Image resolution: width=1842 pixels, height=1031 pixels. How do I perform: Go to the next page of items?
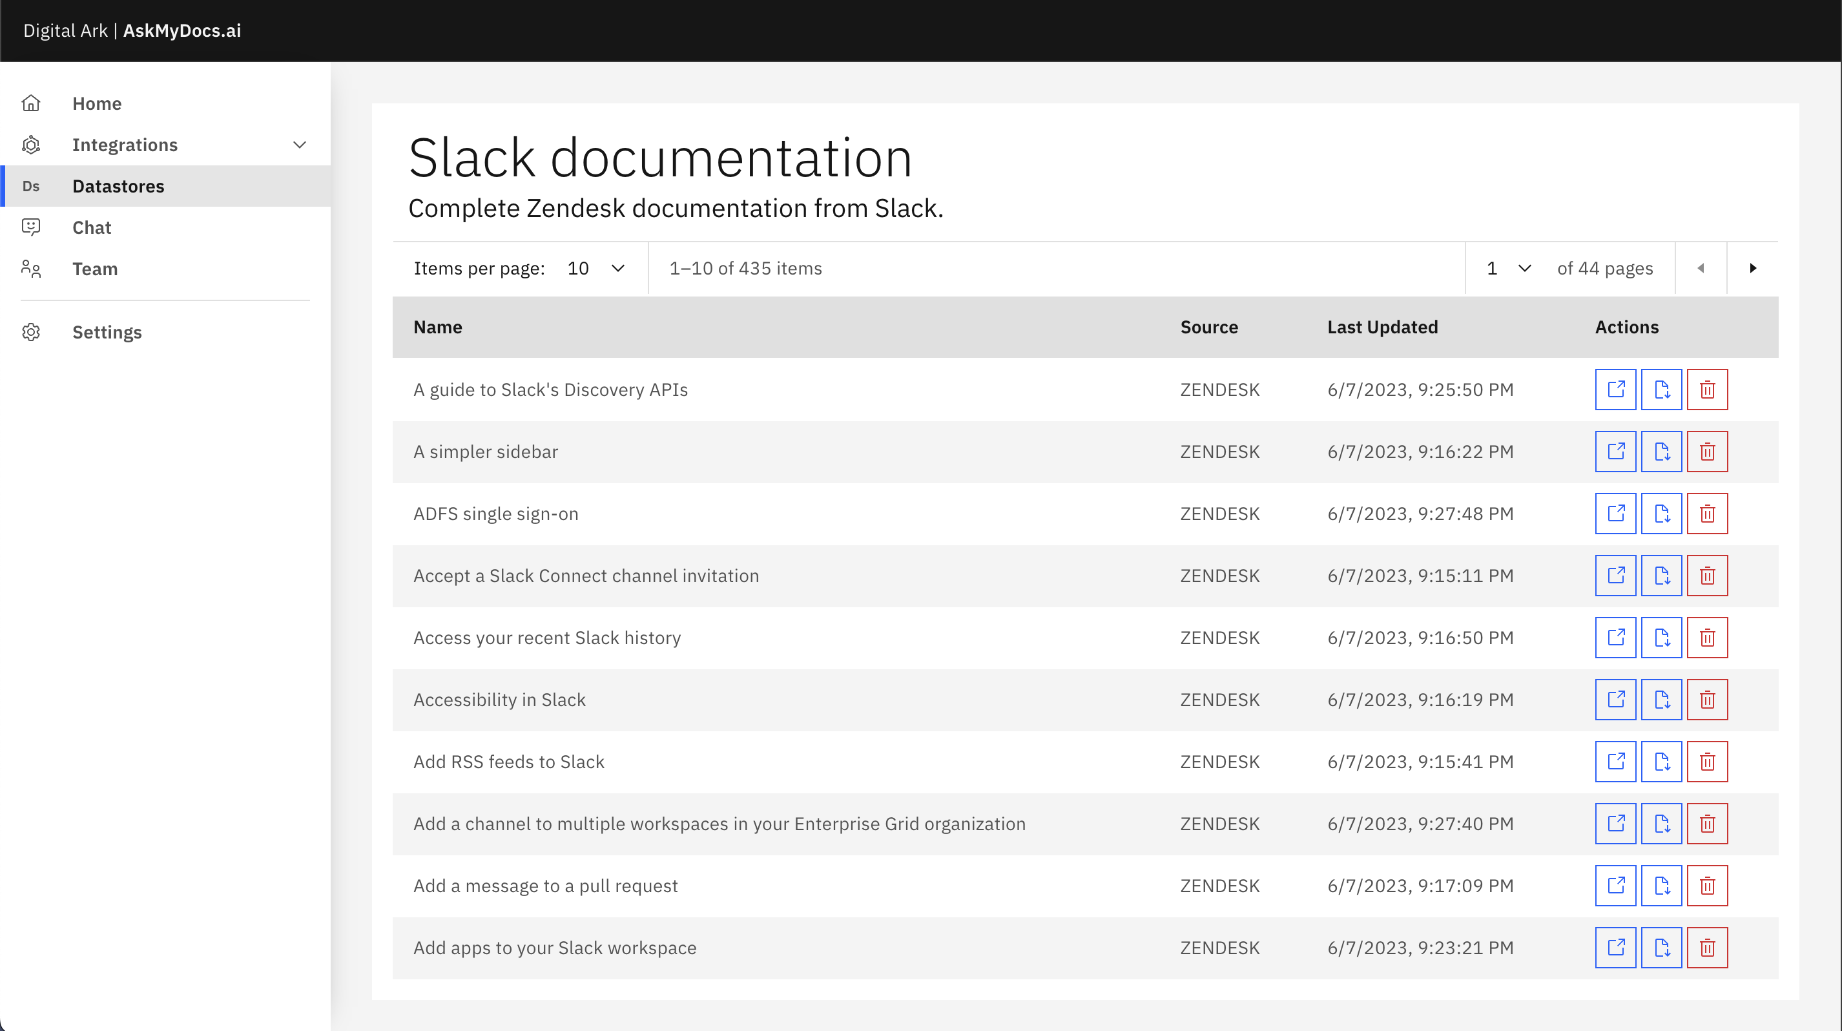[1753, 268]
